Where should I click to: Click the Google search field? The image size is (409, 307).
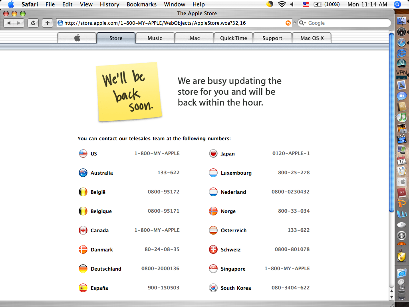tap(344, 23)
